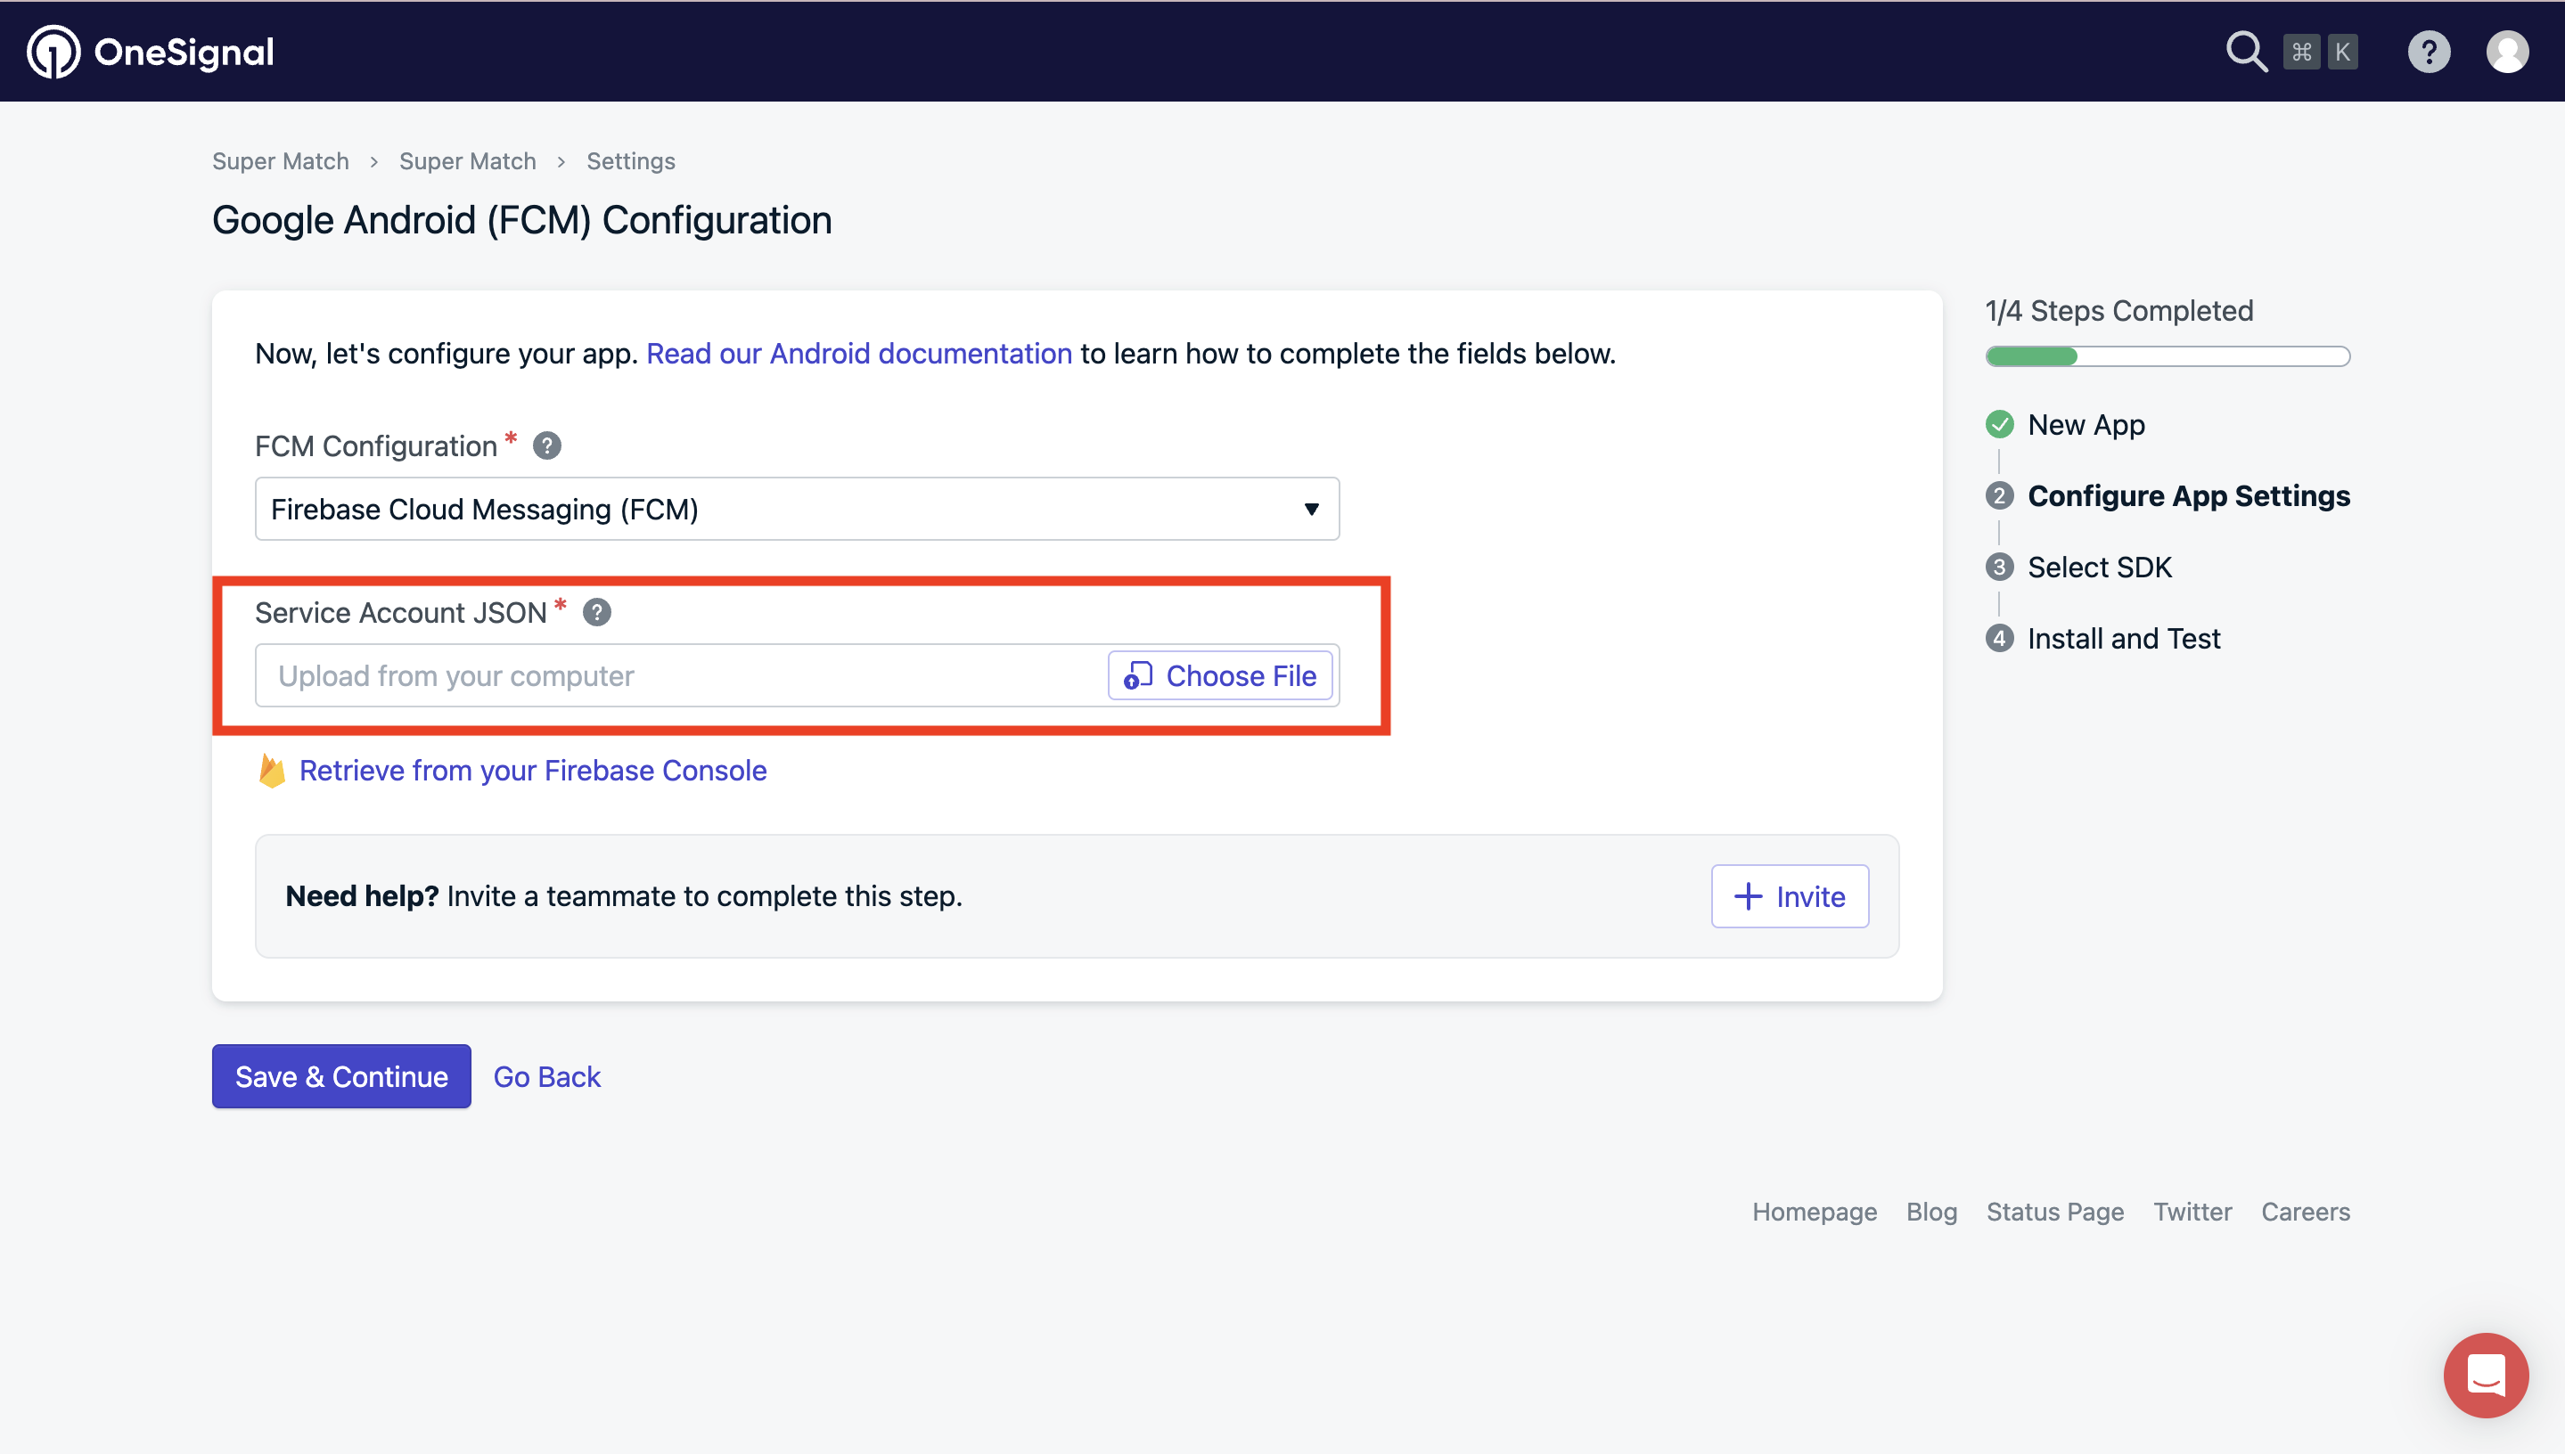Open the Blog footer link
The height and width of the screenshot is (1454, 2565).
coord(1930,1212)
